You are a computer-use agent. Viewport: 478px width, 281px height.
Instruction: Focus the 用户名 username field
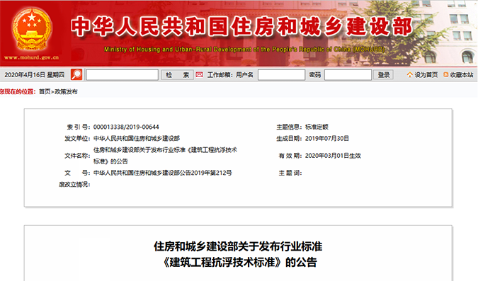coord(281,75)
